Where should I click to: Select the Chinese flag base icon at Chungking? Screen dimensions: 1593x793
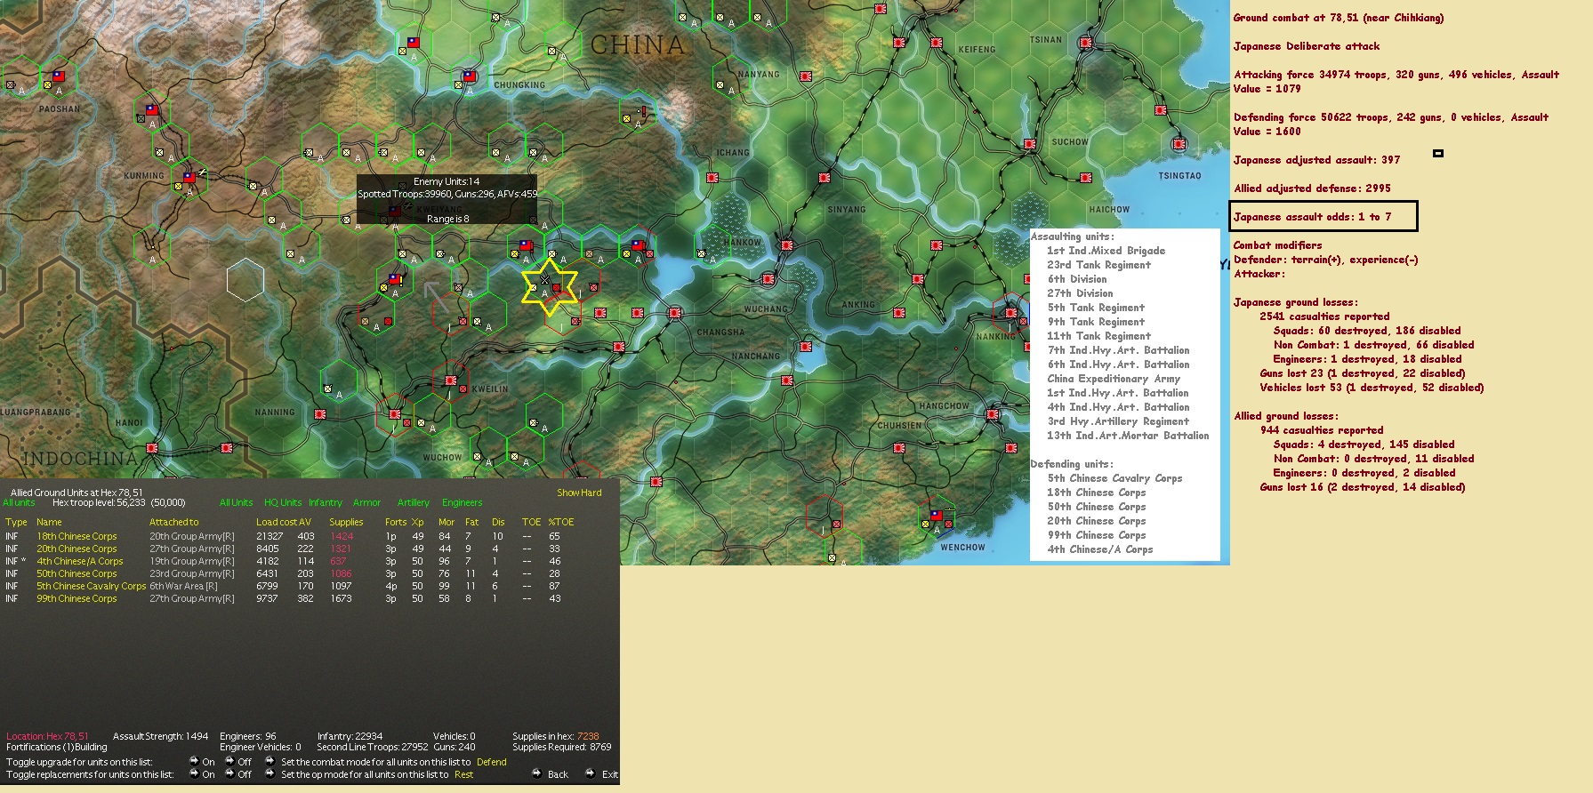(x=469, y=77)
